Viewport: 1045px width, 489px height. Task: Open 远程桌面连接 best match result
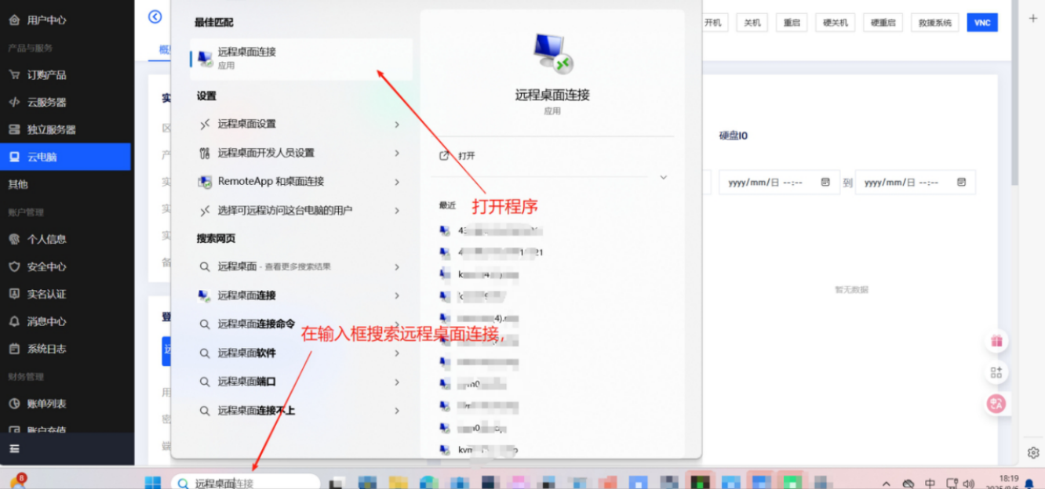coord(300,58)
